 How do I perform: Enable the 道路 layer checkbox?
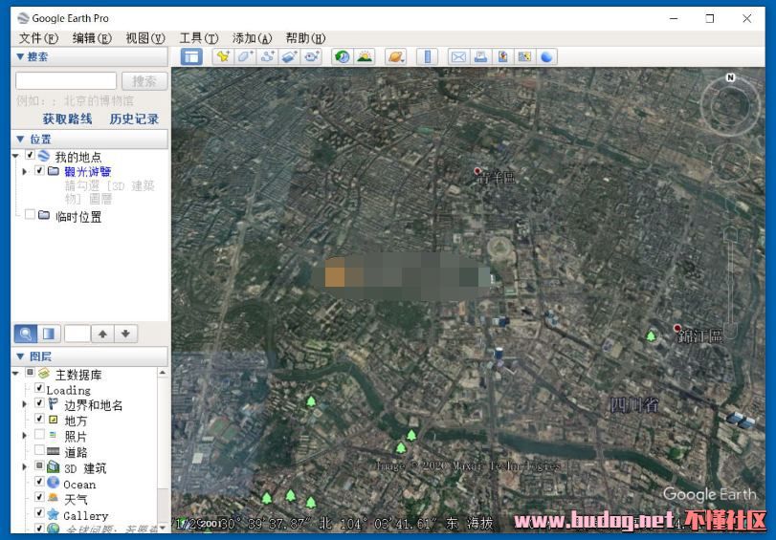tap(39, 450)
